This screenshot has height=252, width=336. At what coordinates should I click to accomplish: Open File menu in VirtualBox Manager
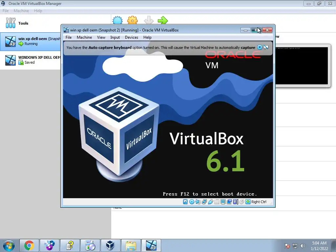(x=6, y=11)
